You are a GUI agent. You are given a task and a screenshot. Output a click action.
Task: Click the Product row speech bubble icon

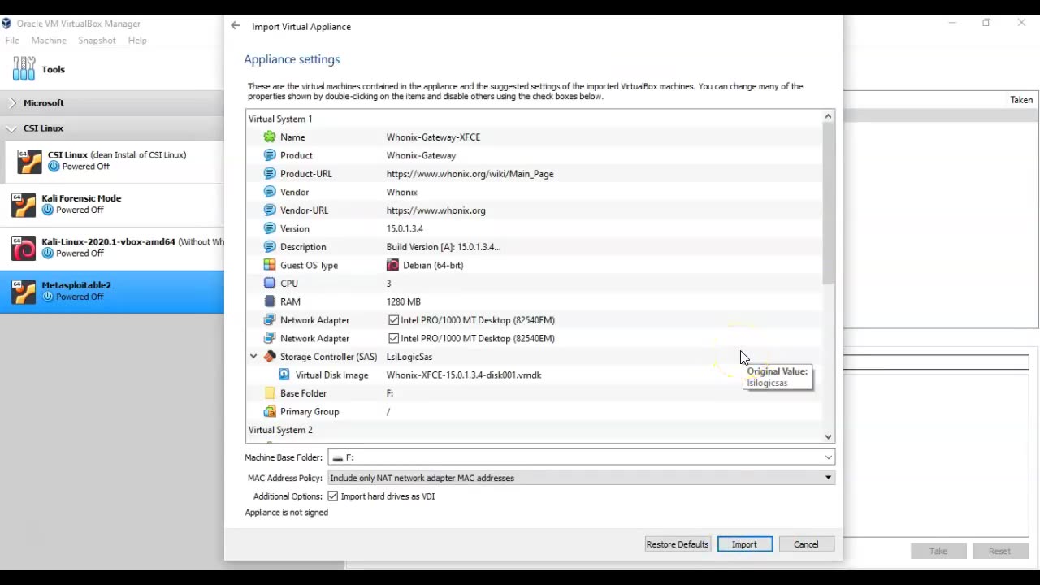point(270,155)
